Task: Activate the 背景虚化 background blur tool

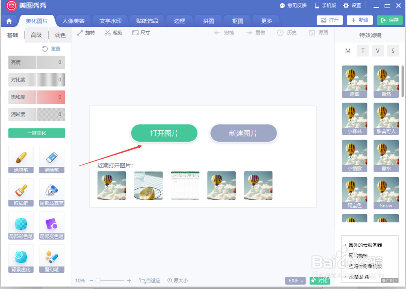Action: (x=21, y=259)
